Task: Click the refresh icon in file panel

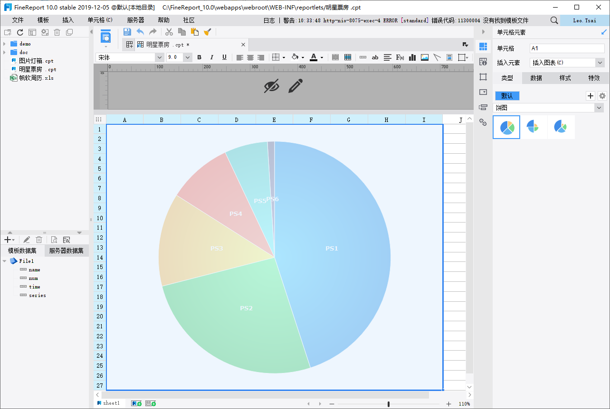Action: pyautogui.click(x=20, y=32)
